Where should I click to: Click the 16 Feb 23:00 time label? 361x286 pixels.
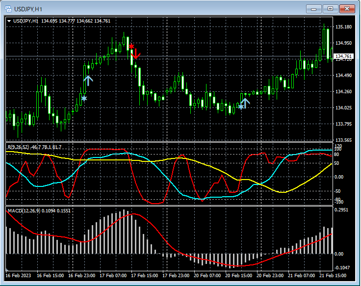pos(82,275)
